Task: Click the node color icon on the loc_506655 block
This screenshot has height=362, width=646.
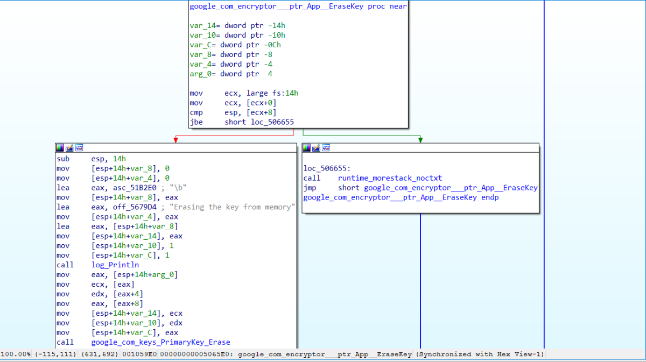Action: click(306, 147)
